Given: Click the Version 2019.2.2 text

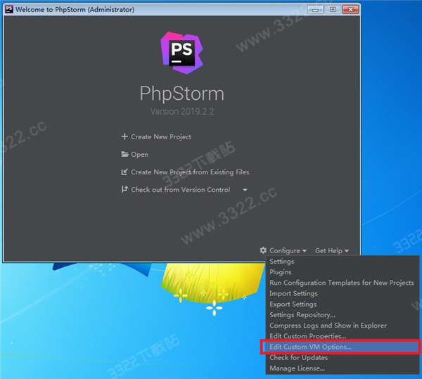Looking at the screenshot, I should point(182,111).
